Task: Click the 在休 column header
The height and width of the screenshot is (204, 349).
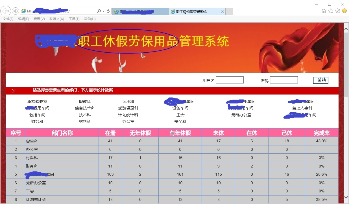Action: point(252,133)
